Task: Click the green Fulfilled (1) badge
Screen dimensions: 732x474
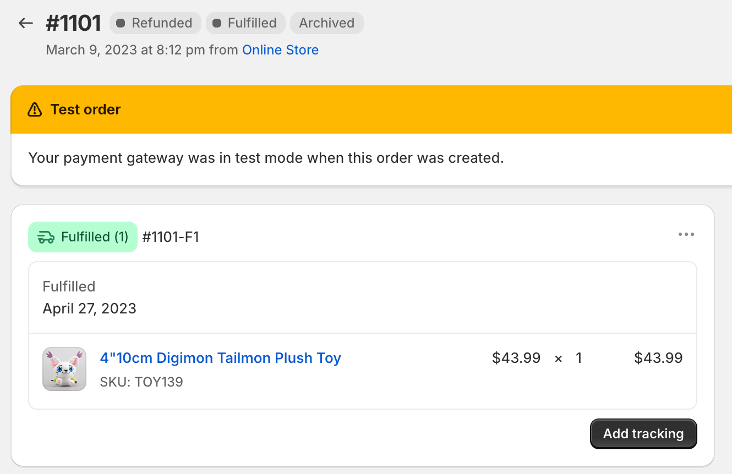Action: click(x=83, y=237)
